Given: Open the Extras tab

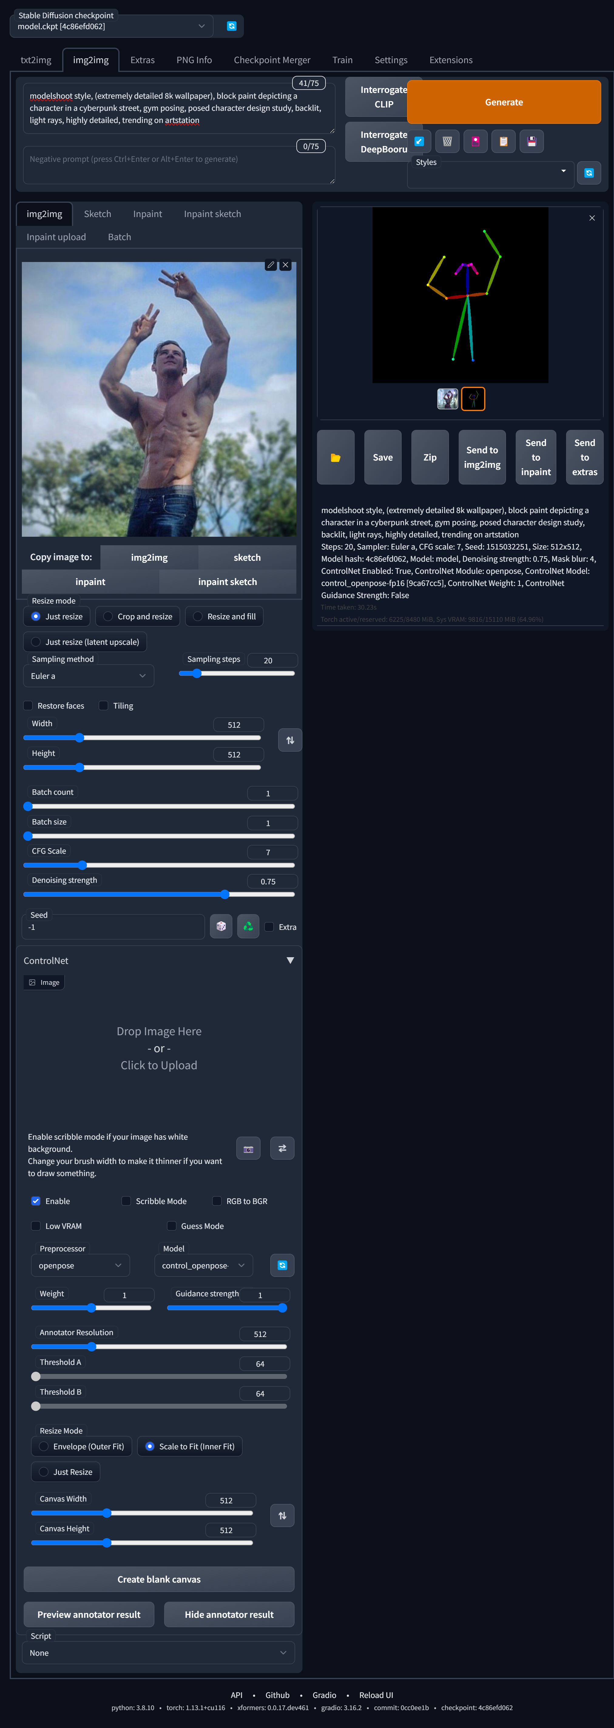Looking at the screenshot, I should [142, 60].
